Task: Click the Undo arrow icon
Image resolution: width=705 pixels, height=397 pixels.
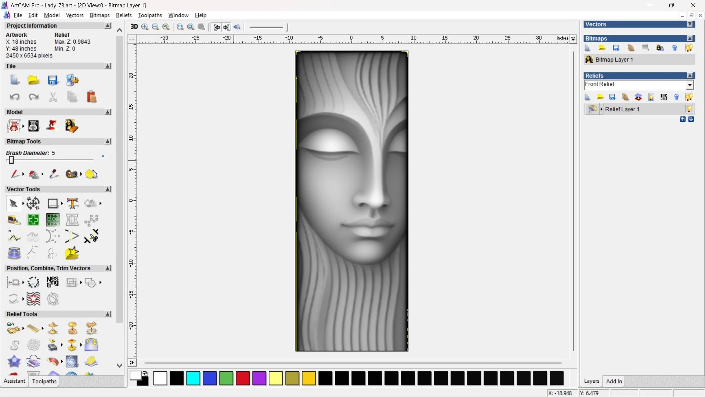Action: (14, 97)
